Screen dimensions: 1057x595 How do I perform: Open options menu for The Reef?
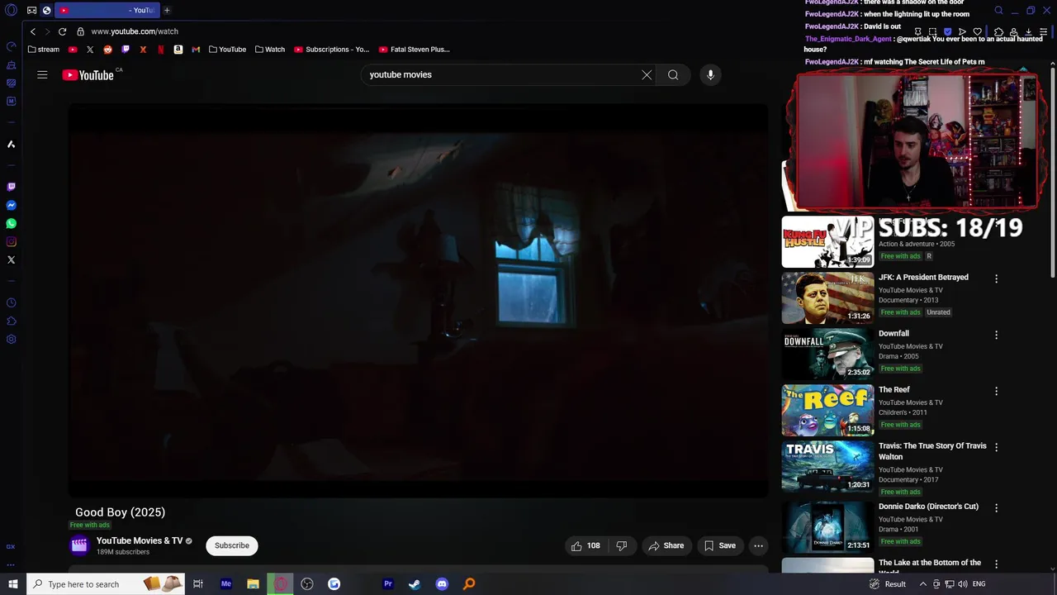click(996, 391)
